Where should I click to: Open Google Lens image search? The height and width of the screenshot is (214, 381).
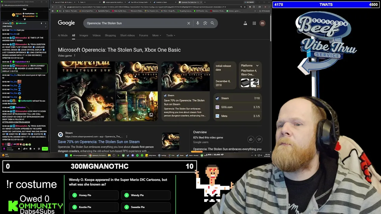click(x=205, y=23)
